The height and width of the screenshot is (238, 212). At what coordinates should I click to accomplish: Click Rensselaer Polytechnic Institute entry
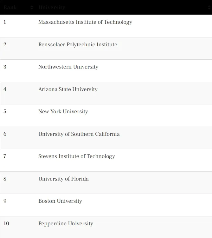78,45
